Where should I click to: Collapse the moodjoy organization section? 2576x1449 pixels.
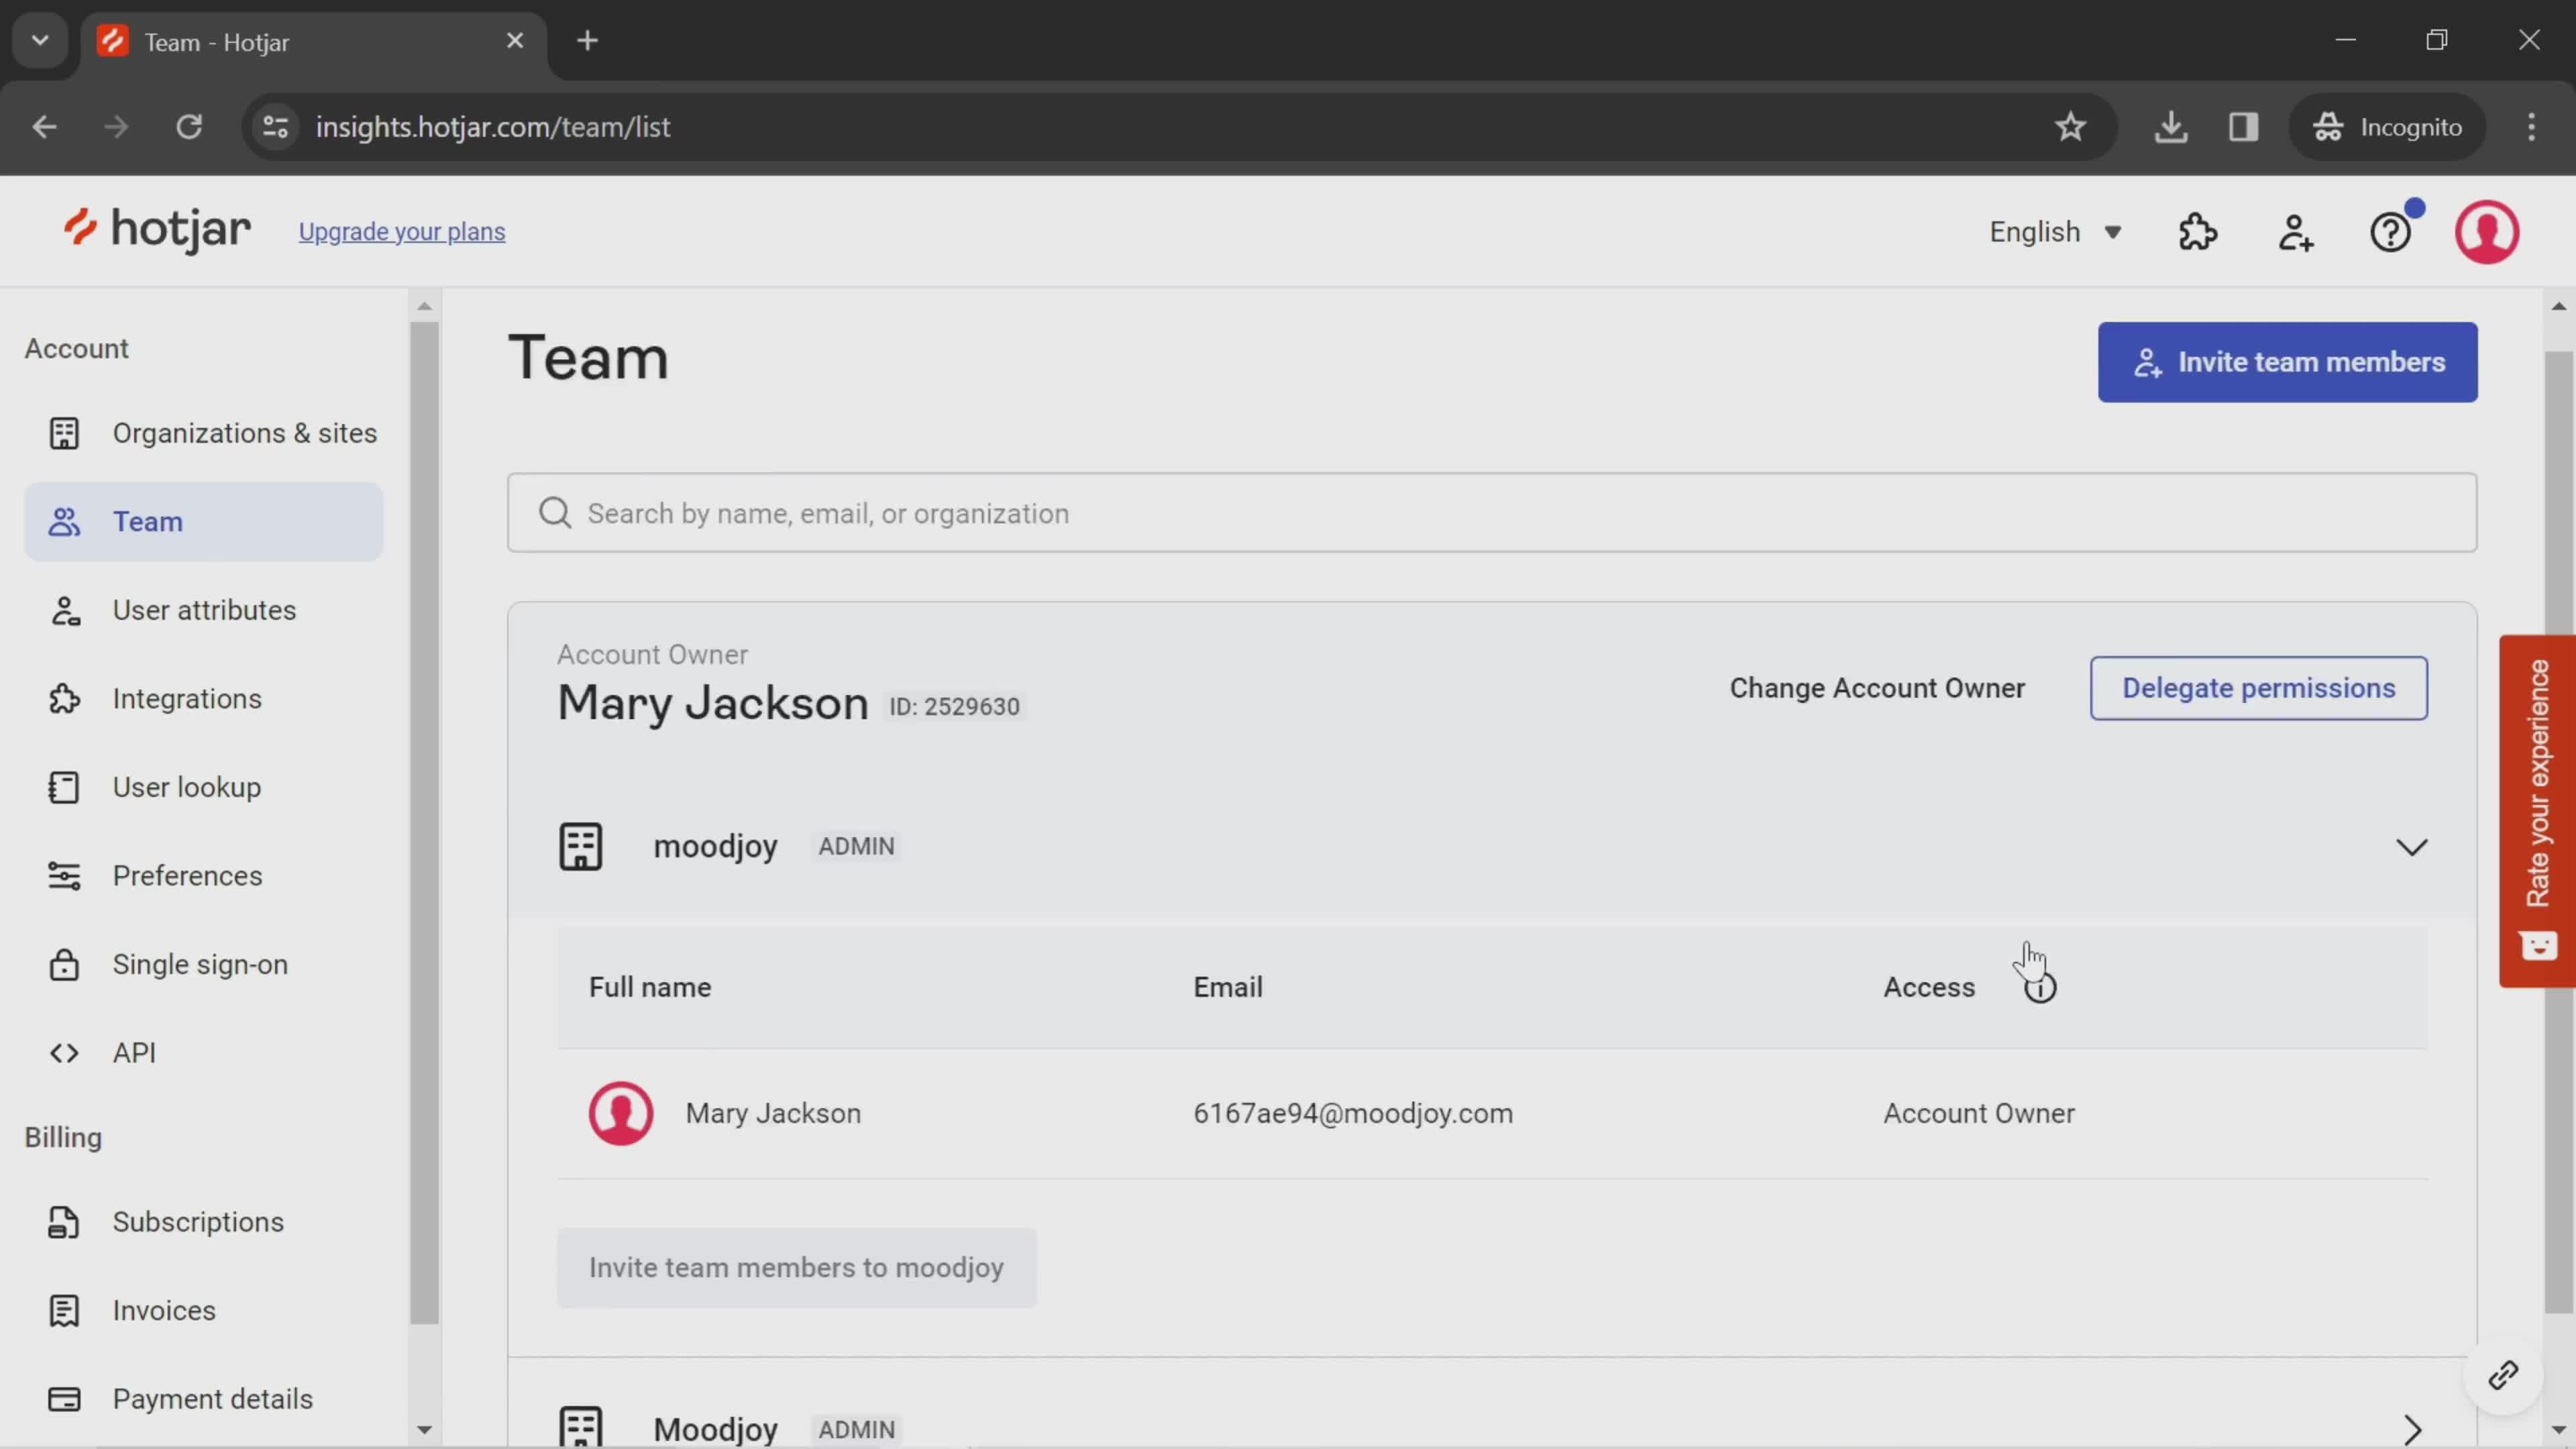coord(2411,847)
